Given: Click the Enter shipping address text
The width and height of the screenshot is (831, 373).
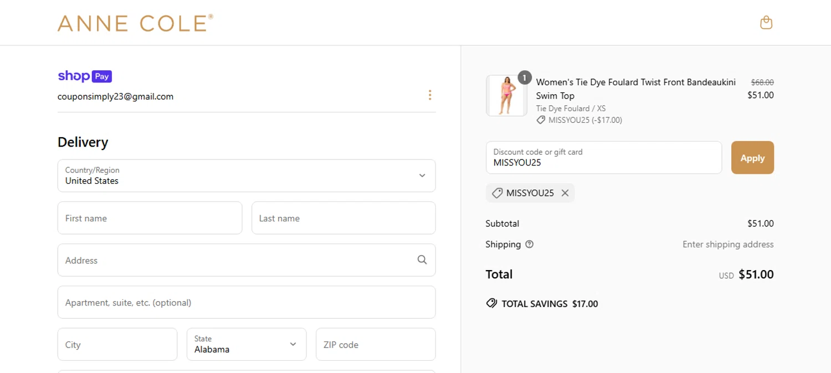Looking at the screenshot, I should tap(728, 244).
